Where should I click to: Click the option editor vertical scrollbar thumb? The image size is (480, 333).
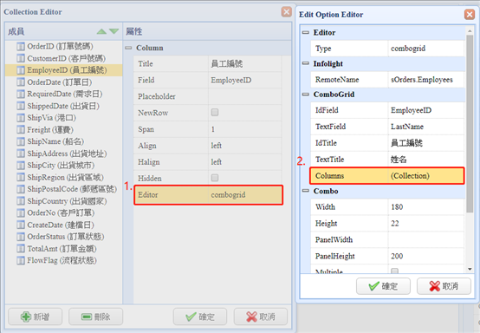pyautogui.click(x=470, y=123)
